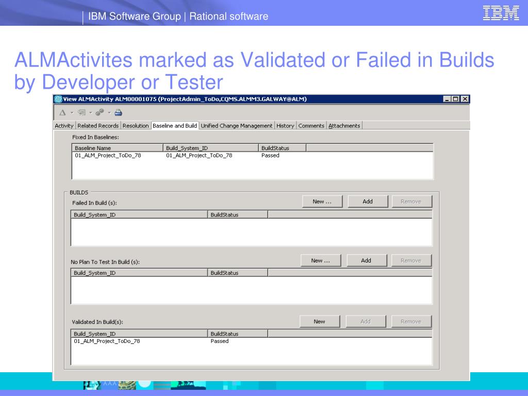Image resolution: width=528 pixels, height=396 pixels.
Task: Minimize the View ALMActivity window
Action: coord(447,99)
